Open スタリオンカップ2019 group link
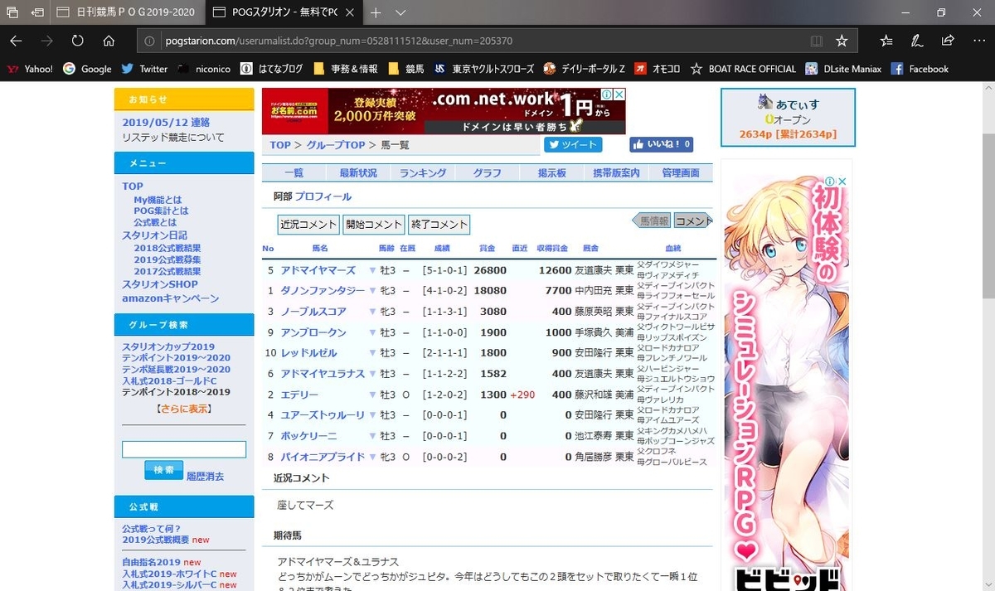 point(168,346)
